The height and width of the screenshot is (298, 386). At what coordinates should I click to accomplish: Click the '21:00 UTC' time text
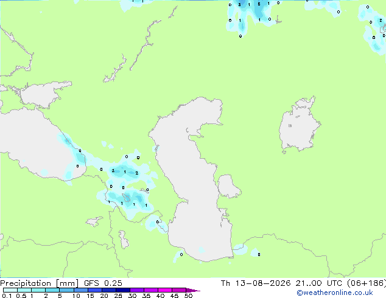coord(319,283)
